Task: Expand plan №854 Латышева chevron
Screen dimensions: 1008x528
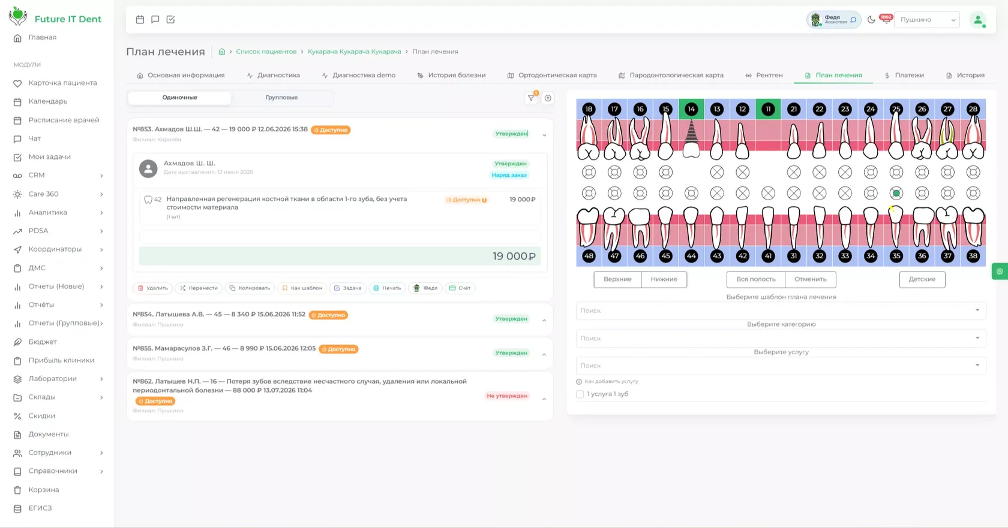Action: pos(544,320)
